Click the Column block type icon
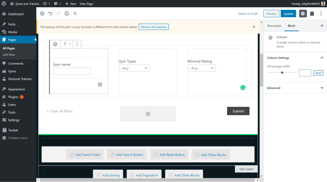Image resolution: width=327 pixels, height=182 pixels. click(55, 44)
